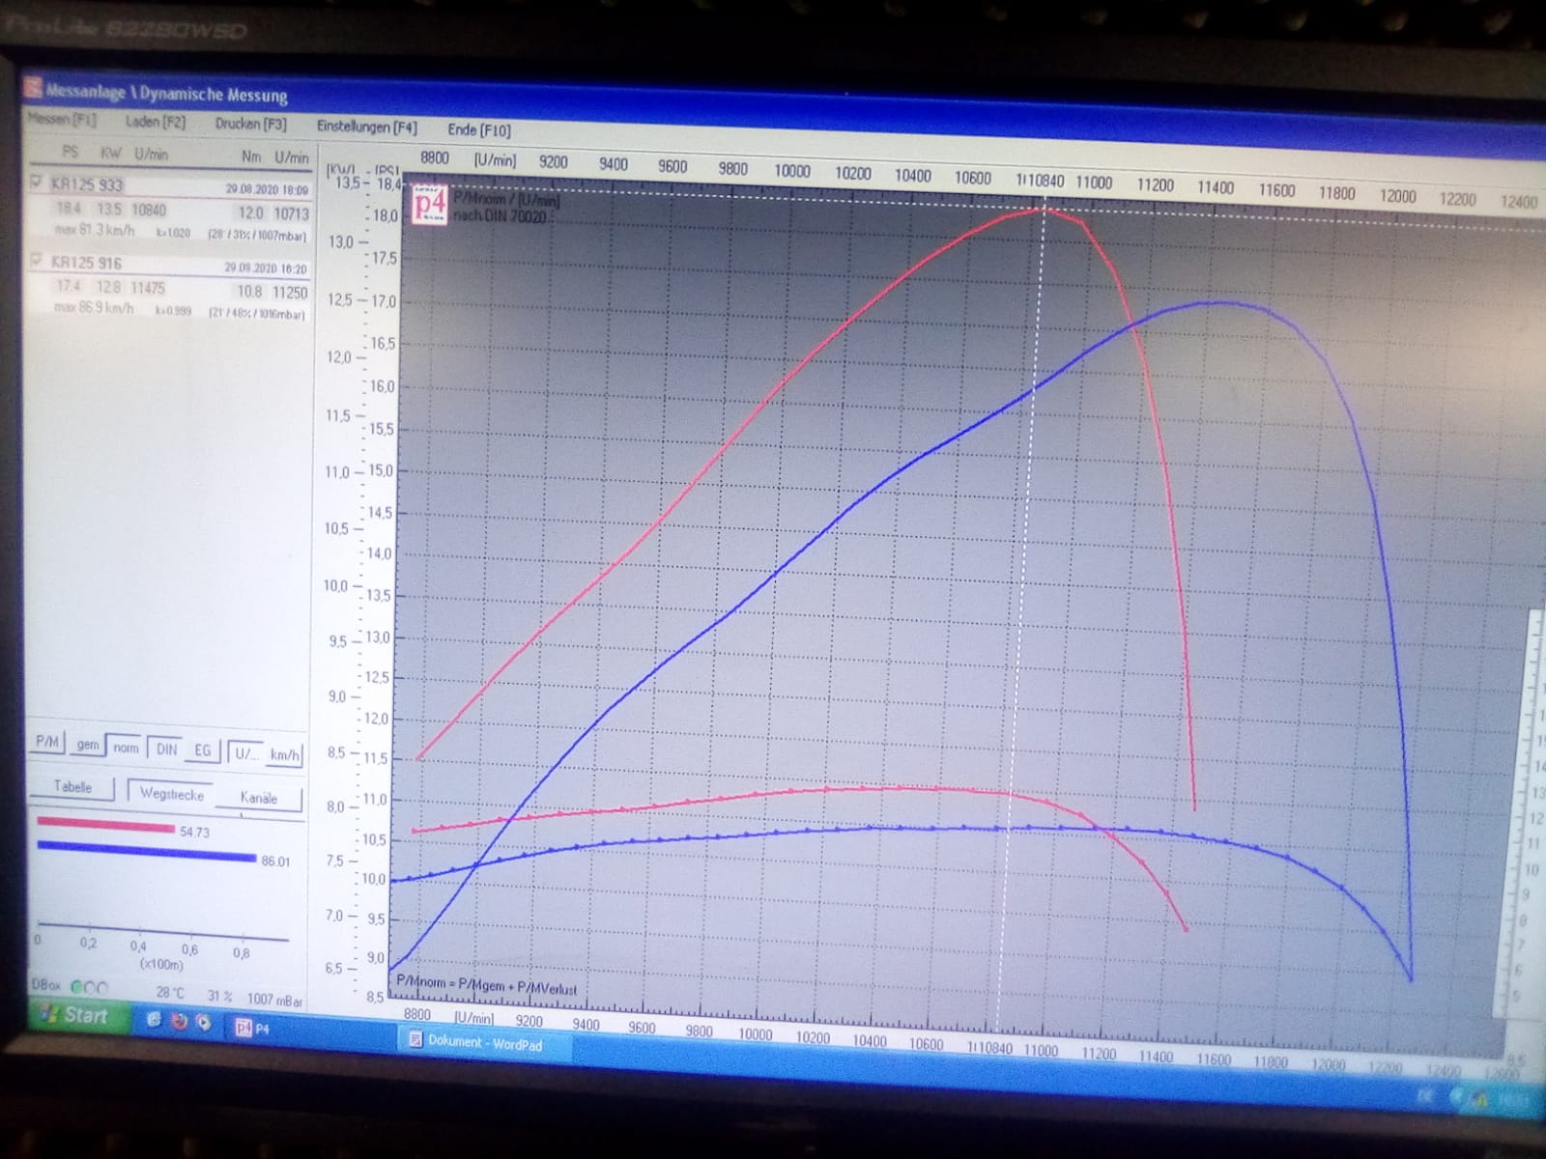The height and width of the screenshot is (1159, 1546).
Task: Select the norm values toggle
Action: coord(126,748)
